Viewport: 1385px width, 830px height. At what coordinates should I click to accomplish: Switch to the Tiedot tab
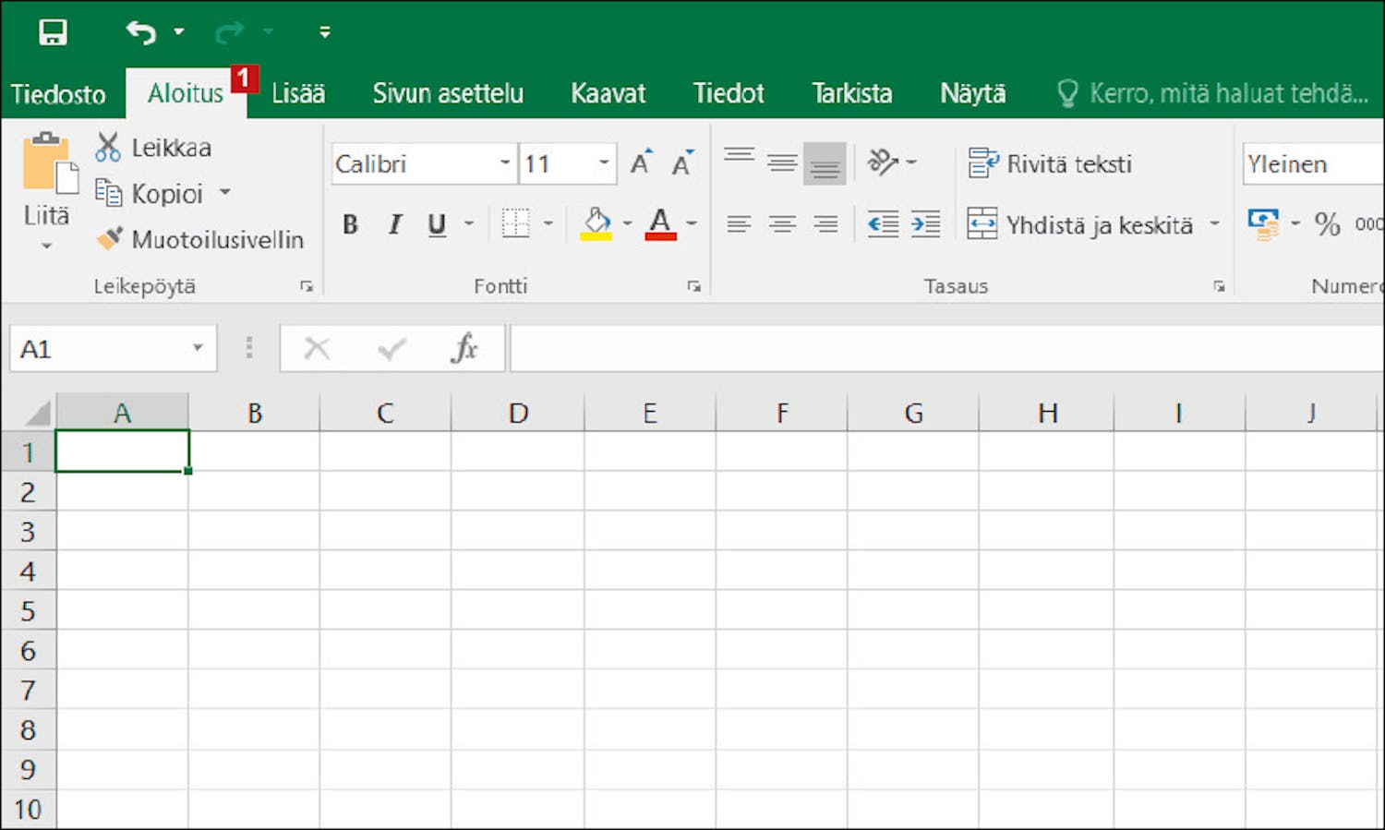(x=729, y=93)
